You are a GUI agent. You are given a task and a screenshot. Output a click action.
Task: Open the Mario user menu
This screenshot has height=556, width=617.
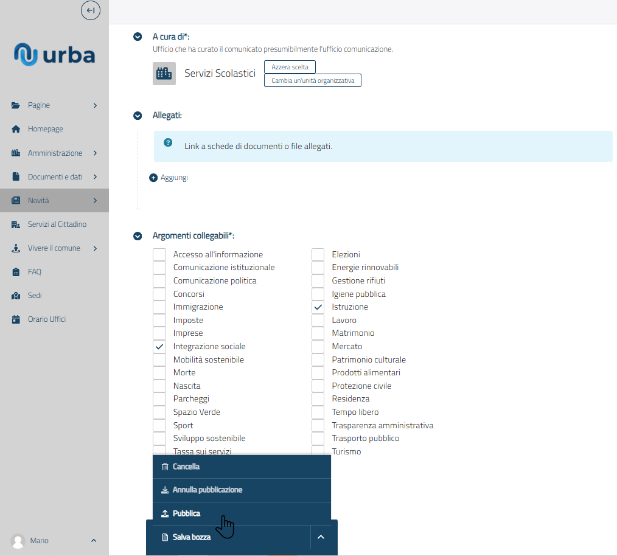(54, 541)
